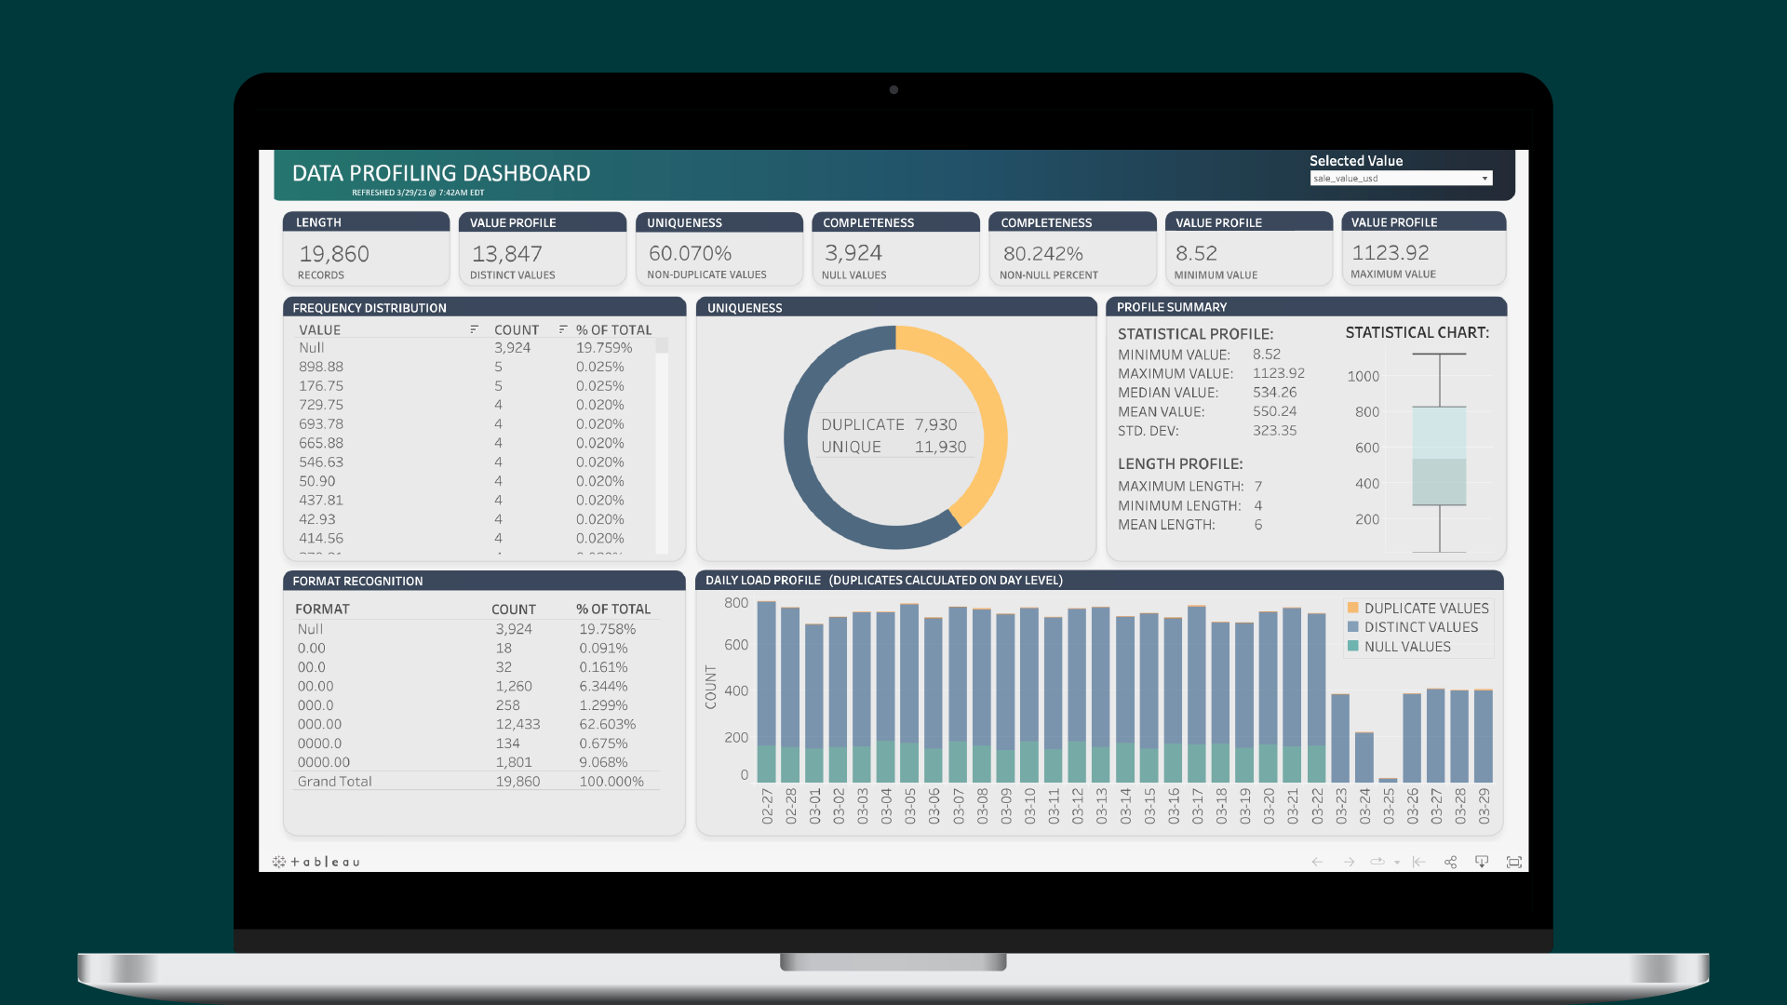Viewport: 1787px width, 1005px height.
Task: Open the replay speed dropdown arrow
Action: [1397, 863]
